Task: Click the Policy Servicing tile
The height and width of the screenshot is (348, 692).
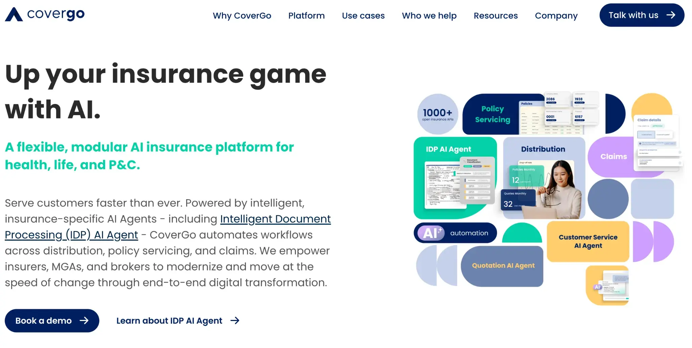Action: [492, 114]
